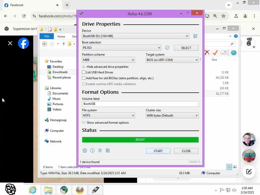This screenshot has height=195, width=260.
Task: Open the Rufus about info icon
Action: pyautogui.click(x=92, y=151)
